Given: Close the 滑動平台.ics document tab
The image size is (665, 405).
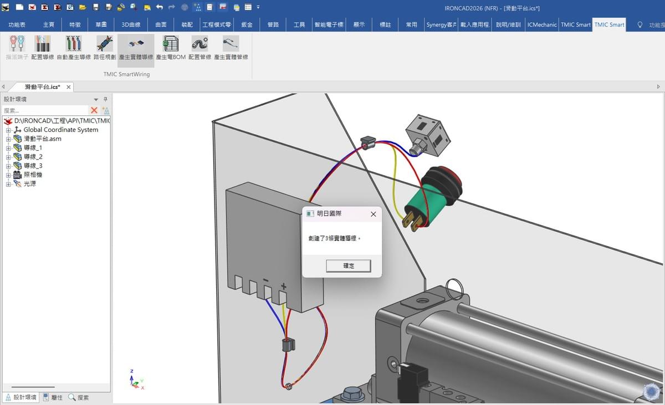Looking at the screenshot, I should 69,87.
